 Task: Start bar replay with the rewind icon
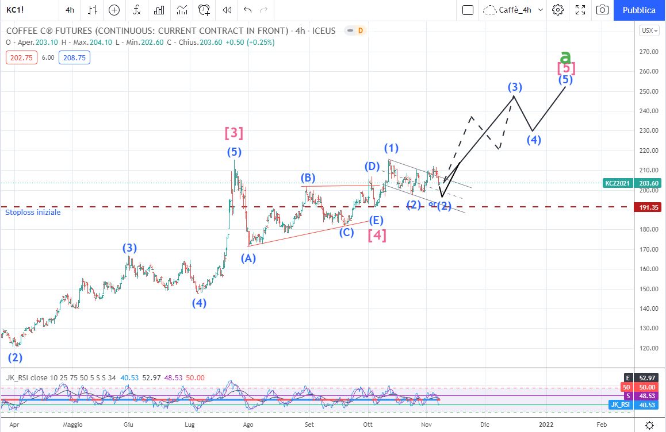(x=227, y=10)
